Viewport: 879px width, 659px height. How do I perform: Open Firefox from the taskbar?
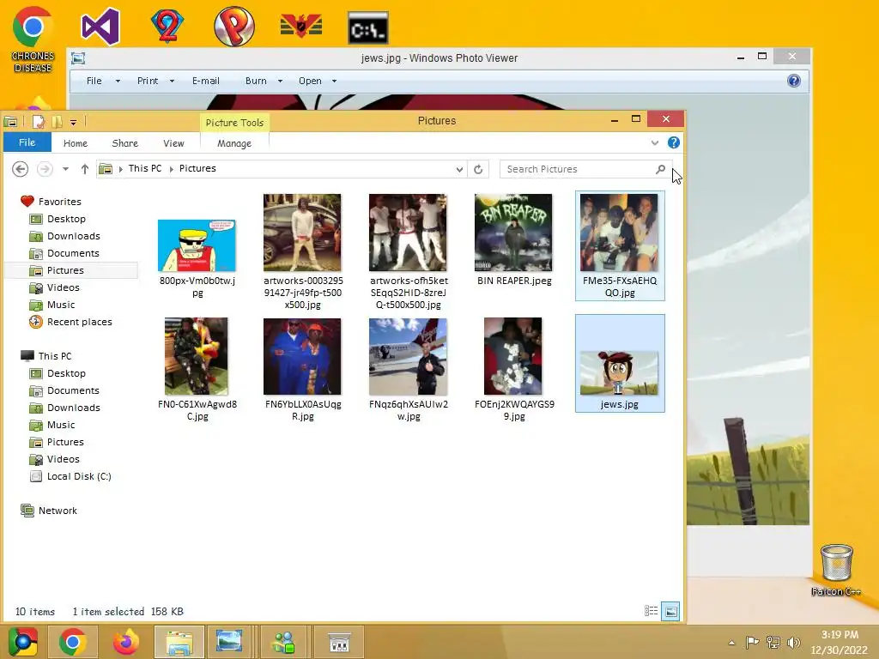tap(126, 642)
